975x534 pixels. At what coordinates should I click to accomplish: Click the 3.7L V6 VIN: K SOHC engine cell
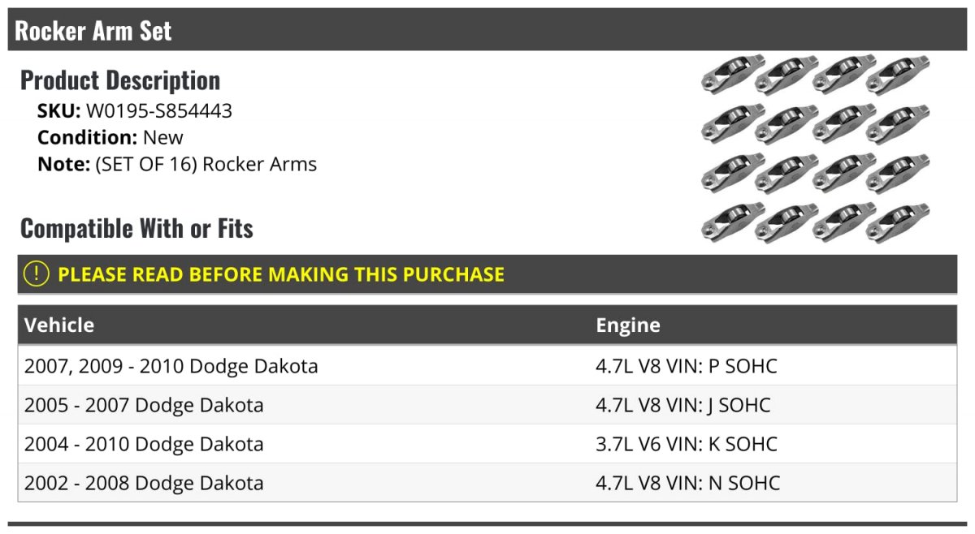pyautogui.click(x=687, y=444)
